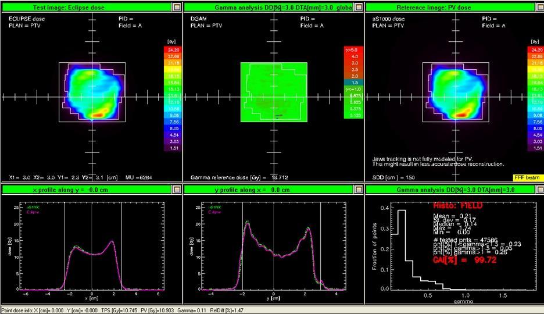The width and height of the screenshot is (544, 314).
Task: Click the Eclipse dose distribution image
Action: (92, 92)
